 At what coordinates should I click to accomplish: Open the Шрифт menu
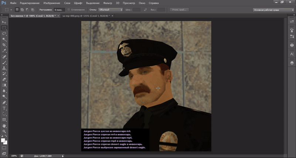point(78,3)
